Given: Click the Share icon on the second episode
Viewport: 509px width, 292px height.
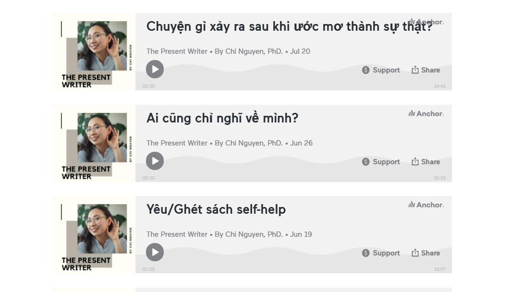Looking at the screenshot, I should pyautogui.click(x=415, y=161).
